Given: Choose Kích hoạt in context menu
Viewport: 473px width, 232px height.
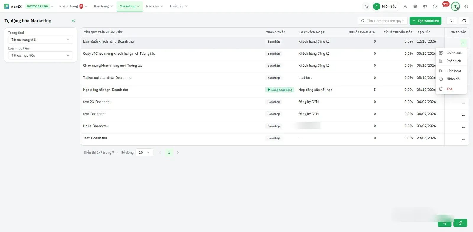Looking at the screenshot, I should 451,71.
